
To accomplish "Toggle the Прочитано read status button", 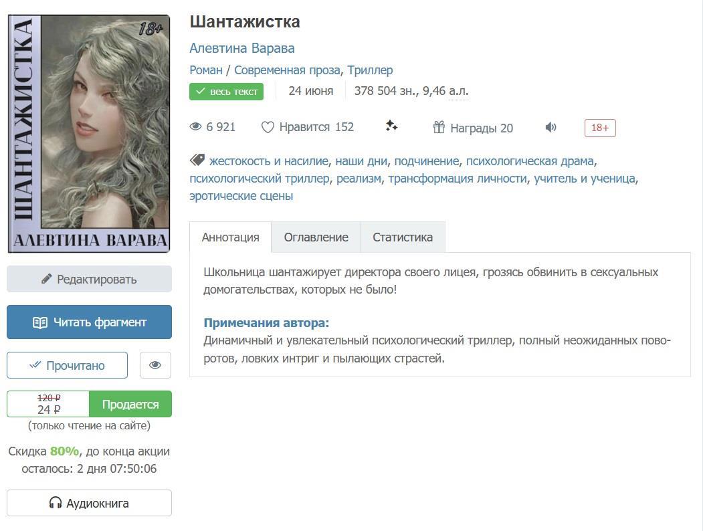I will (68, 365).
